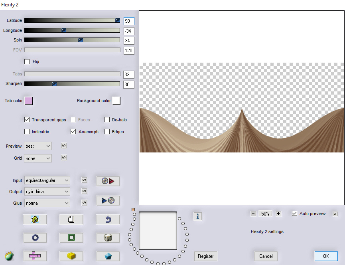
Task: Click the pink cross cube-net button
Action: click(x=35, y=256)
